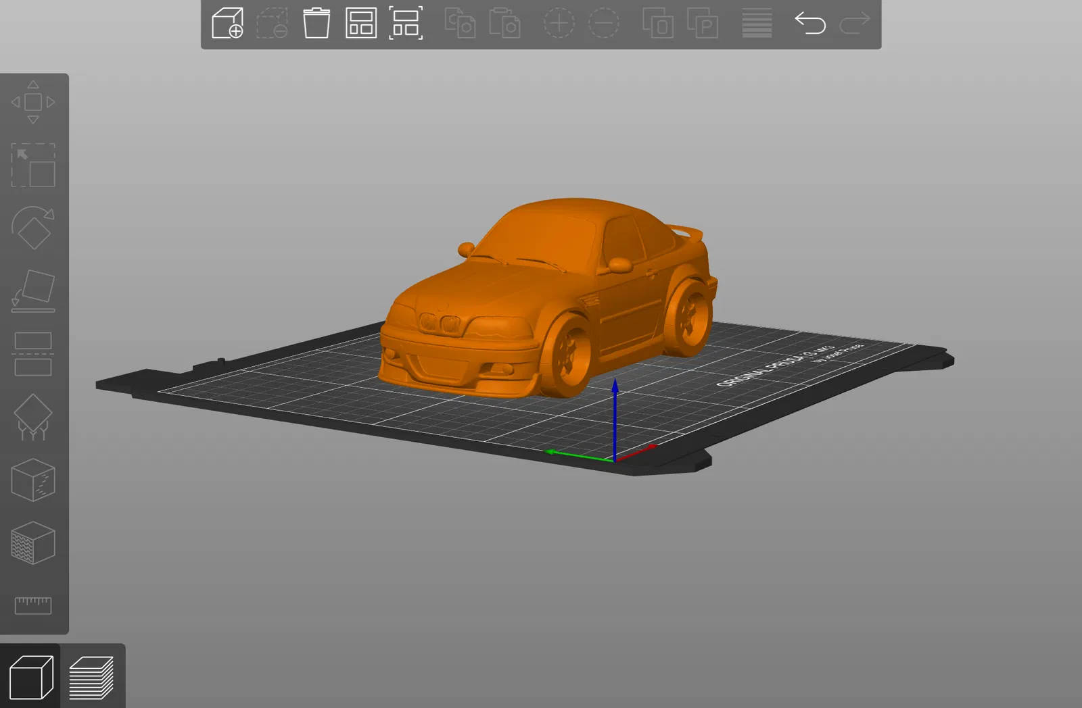
Task: Select the textured cube painting tool
Action: pyautogui.click(x=33, y=542)
